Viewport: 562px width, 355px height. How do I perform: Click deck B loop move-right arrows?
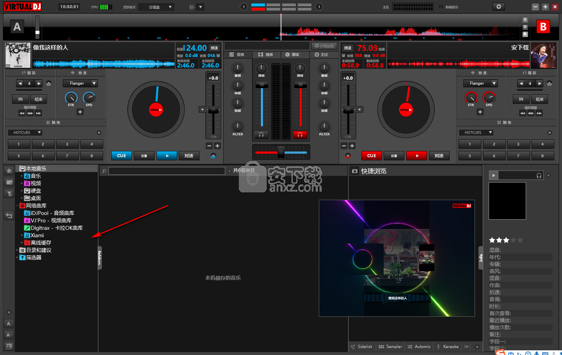(x=539, y=113)
